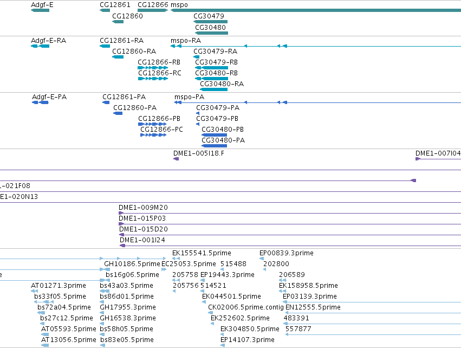
Task: Click the CG30480-RB transcript label
Action: pyautogui.click(x=216, y=73)
